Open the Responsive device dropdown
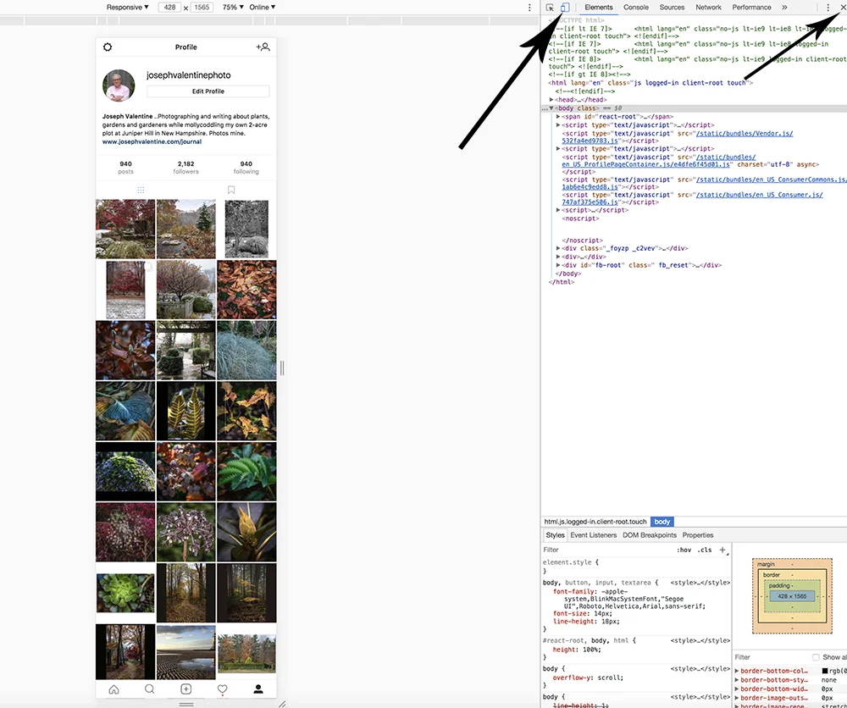 pos(128,7)
